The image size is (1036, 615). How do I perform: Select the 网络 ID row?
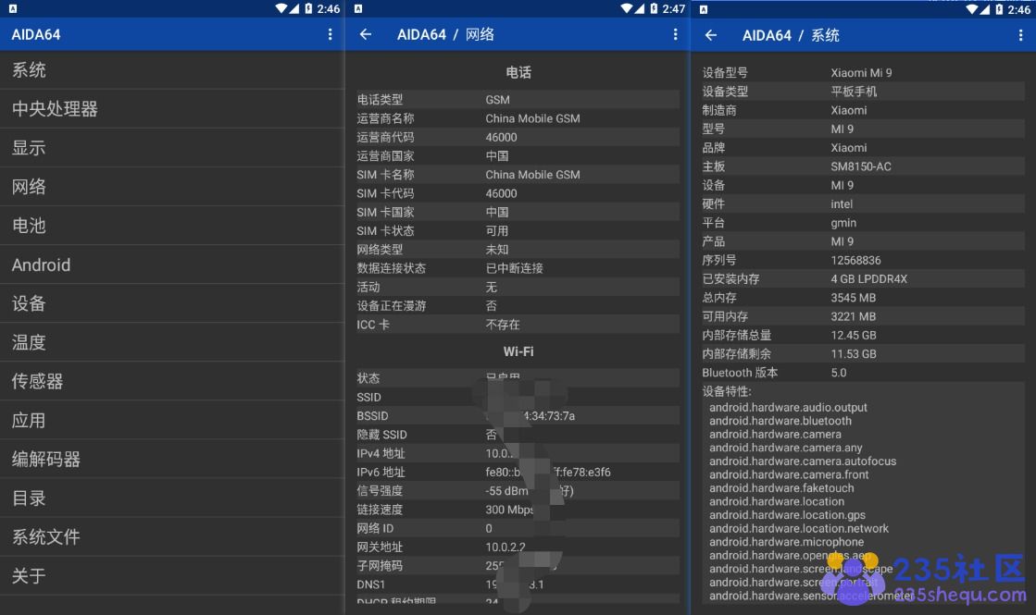click(518, 528)
